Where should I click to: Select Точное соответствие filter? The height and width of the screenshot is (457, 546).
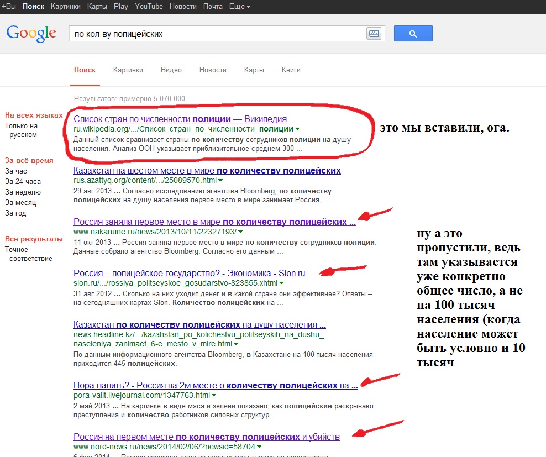[29, 254]
